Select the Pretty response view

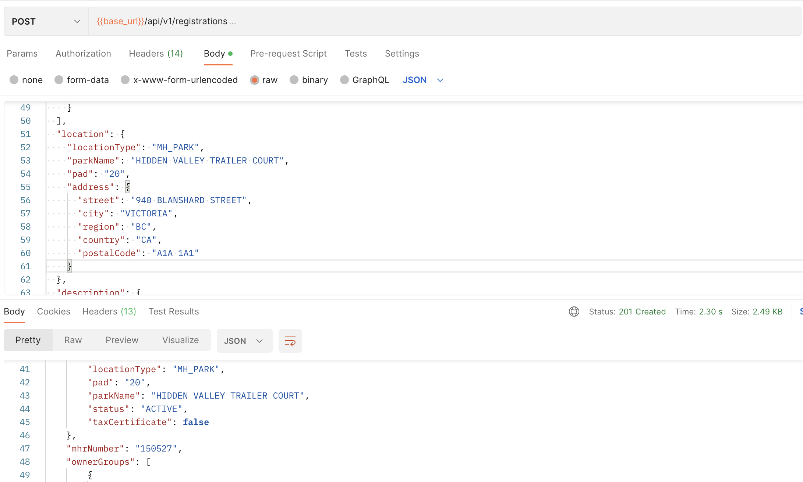tap(28, 340)
